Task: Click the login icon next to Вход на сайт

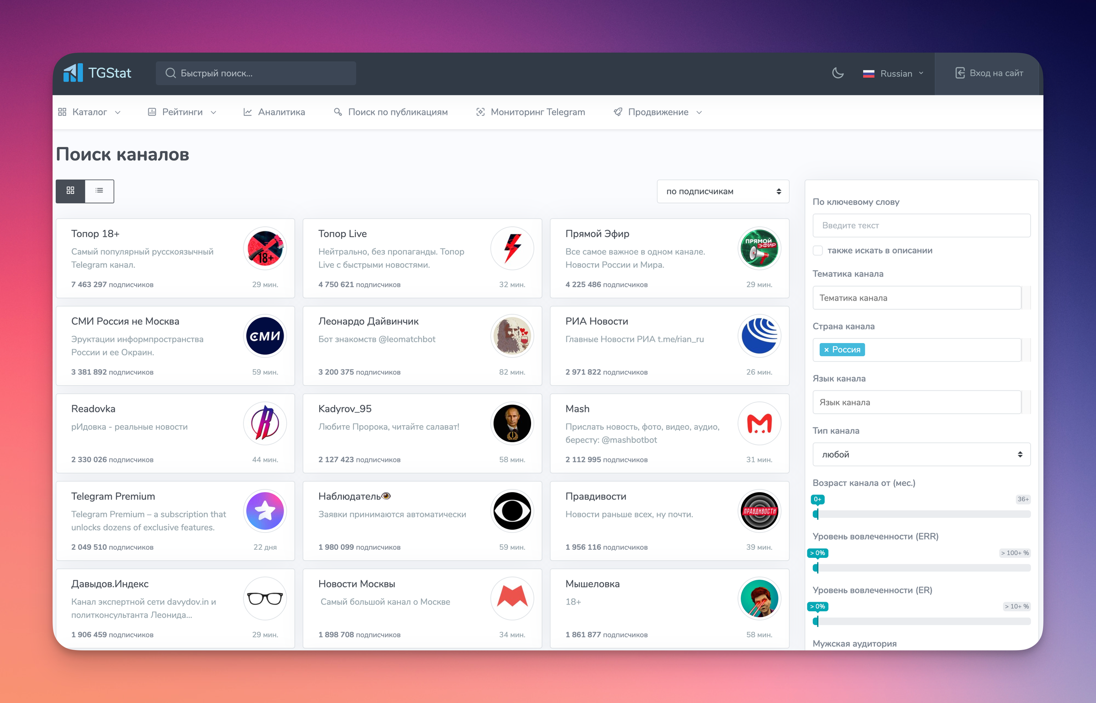Action: [960, 73]
